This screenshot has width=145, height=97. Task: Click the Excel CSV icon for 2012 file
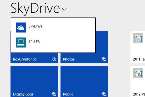point(138,73)
